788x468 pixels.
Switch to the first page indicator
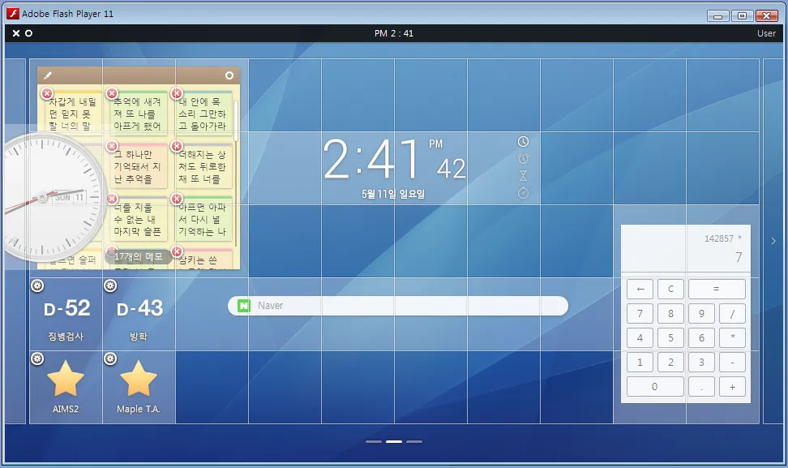coord(374,442)
